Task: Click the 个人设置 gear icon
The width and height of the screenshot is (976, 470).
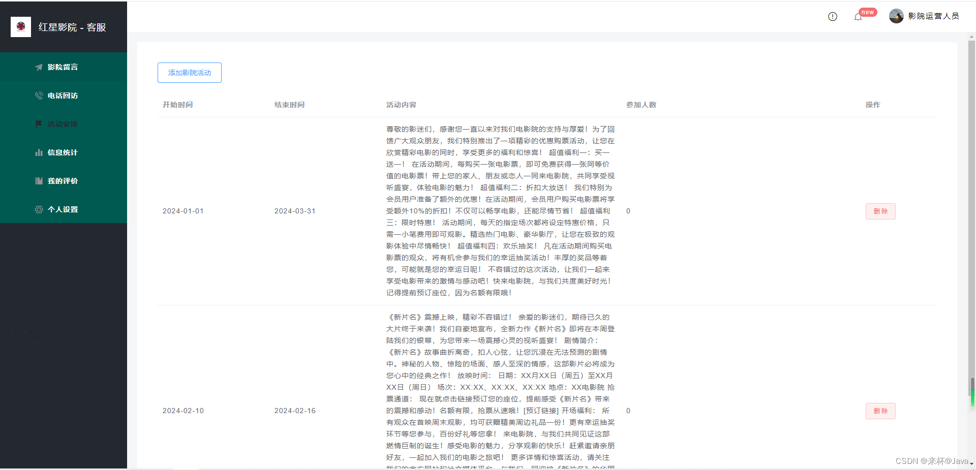Action: click(x=39, y=209)
